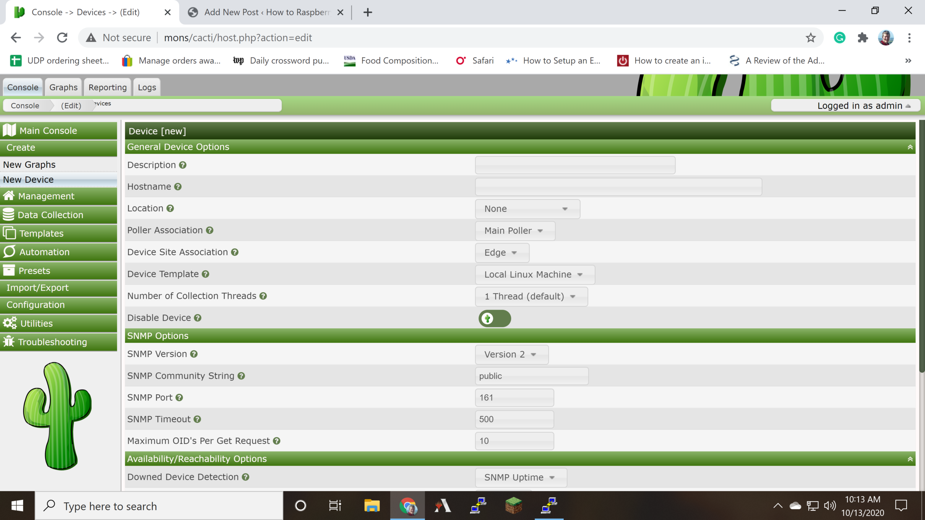The height and width of the screenshot is (520, 925).
Task: Open the Device Template dropdown
Action: (534, 274)
